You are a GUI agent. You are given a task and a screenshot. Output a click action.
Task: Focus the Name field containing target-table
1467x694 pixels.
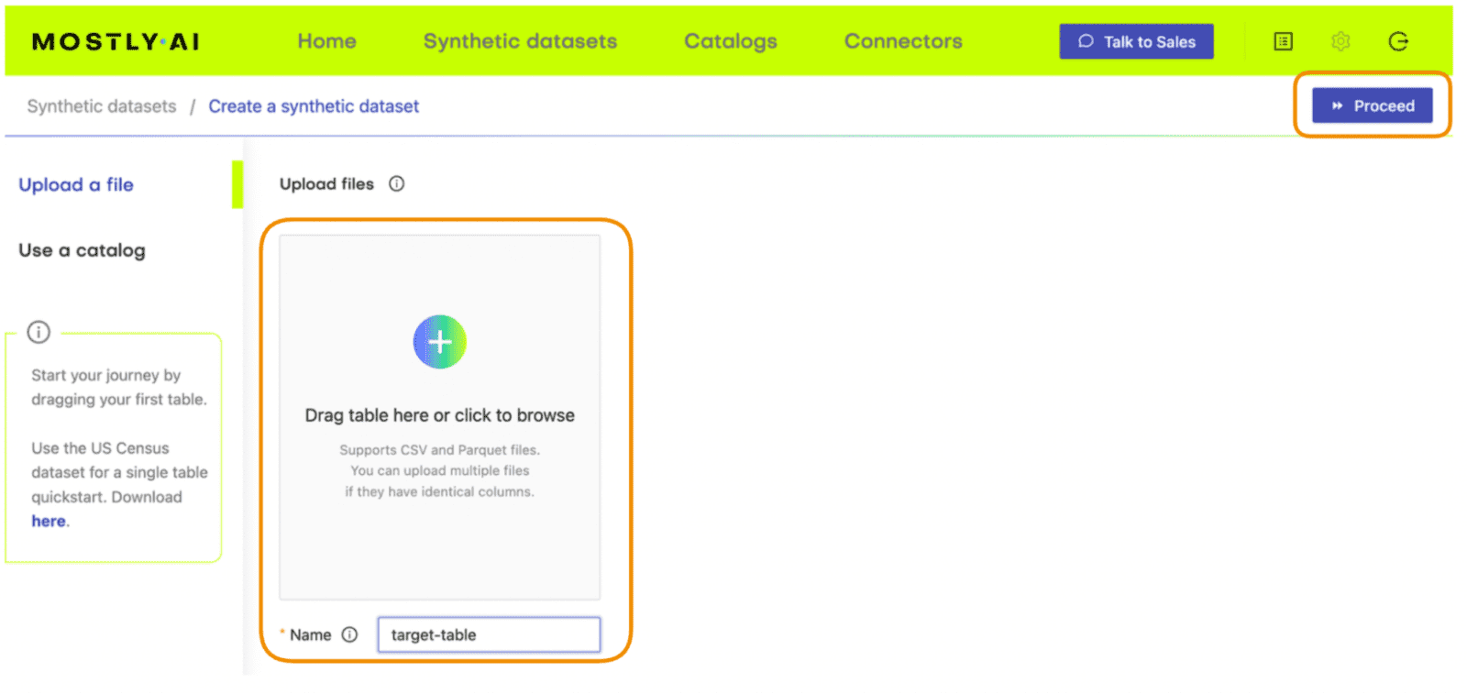(x=489, y=634)
